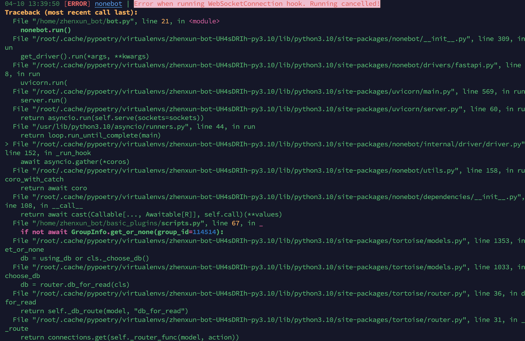
Task: Select the highlighted WebSocketConnection hook error message
Action: [257, 4]
